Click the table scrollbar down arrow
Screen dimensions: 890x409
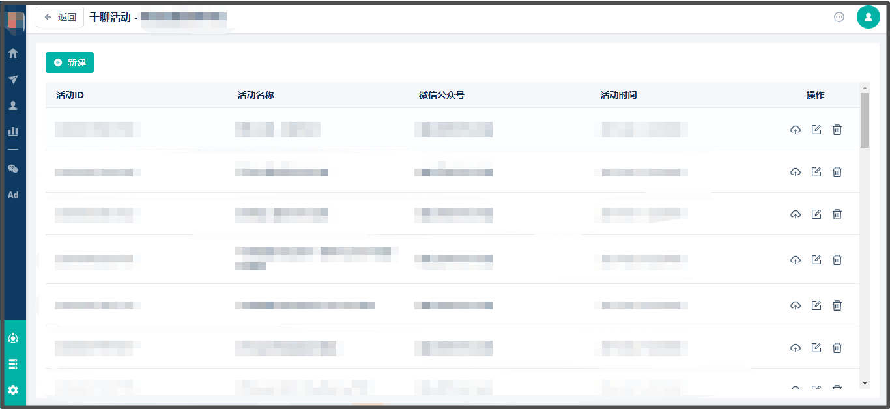[x=865, y=383]
